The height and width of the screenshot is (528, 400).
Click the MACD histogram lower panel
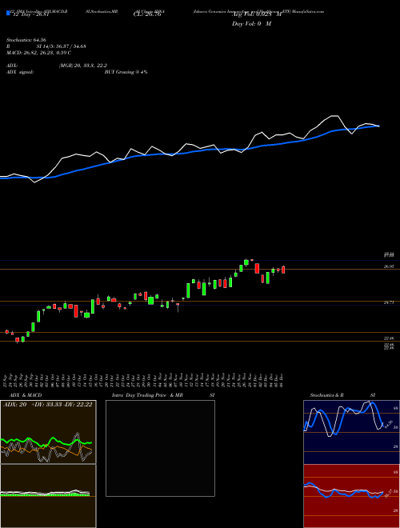[48, 496]
